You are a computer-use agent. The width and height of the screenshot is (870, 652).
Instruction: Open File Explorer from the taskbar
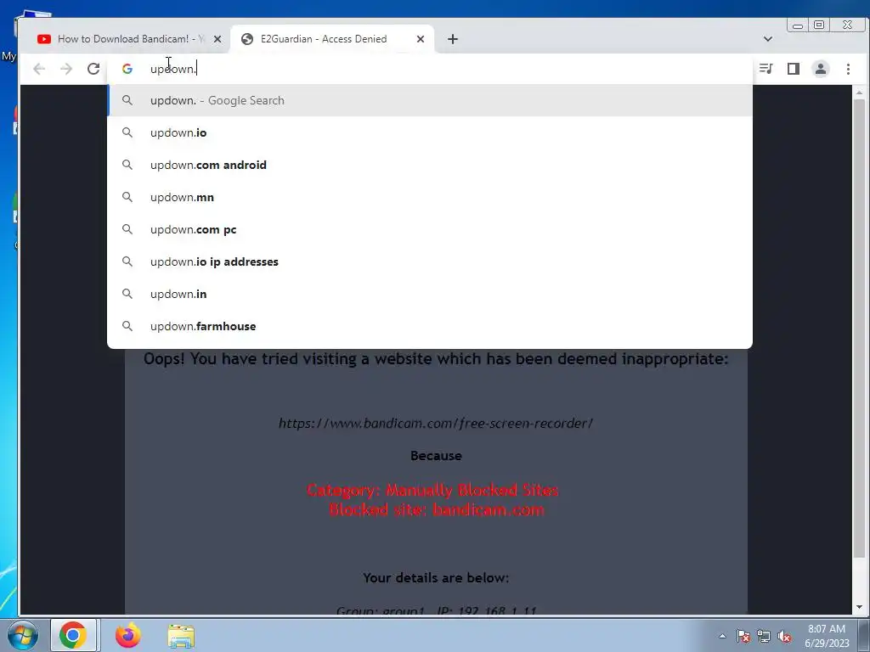pyautogui.click(x=181, y=636)
